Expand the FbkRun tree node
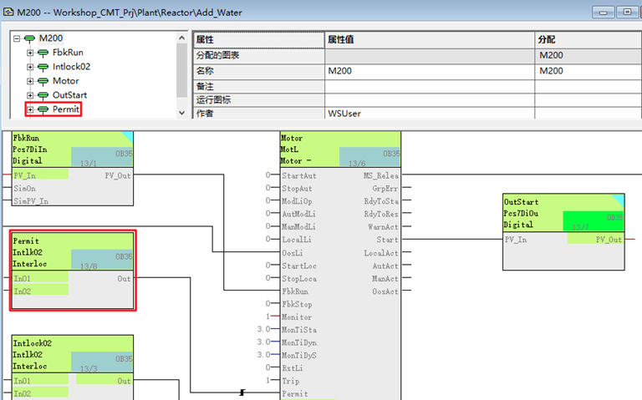Viewport: 642px width, 400px height. click(x=30, y=53)
